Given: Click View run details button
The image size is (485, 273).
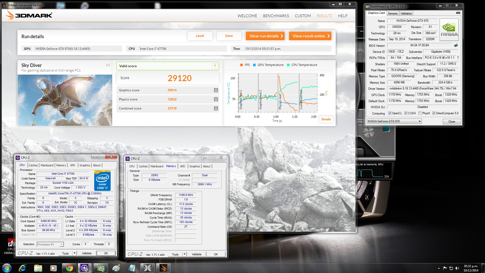Looking at the screenshot, I should click(265, 36).
